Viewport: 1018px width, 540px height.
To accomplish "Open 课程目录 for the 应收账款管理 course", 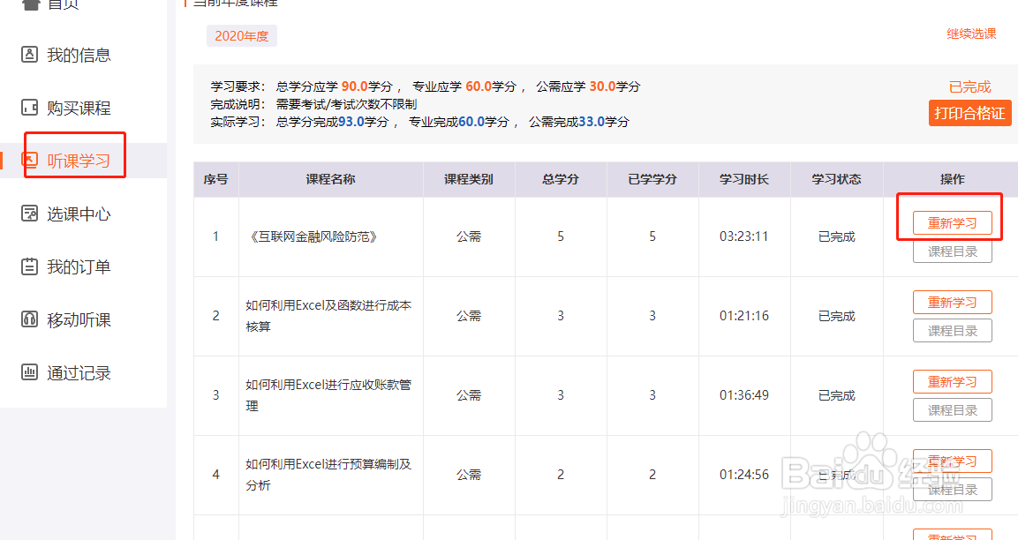I will [x=952, y=409].
